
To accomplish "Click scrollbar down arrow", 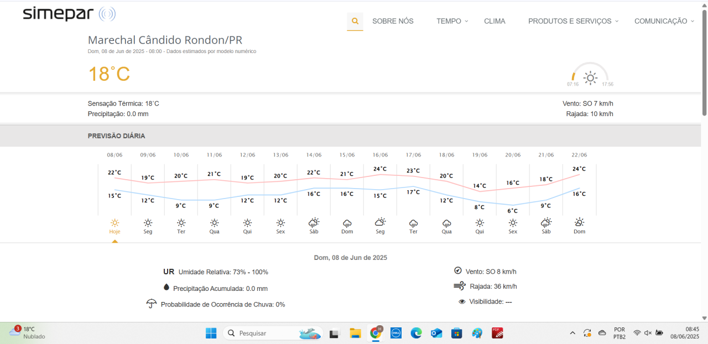I will [705, 318].
